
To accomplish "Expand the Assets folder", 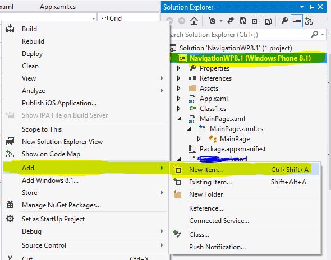I will (x=178, y=89).
